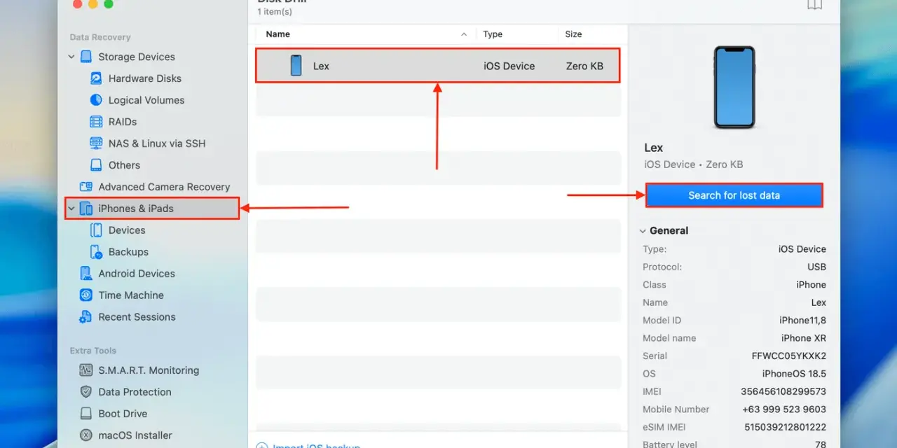Click the Recent Sessions gear icon

pyautogui.click(x=85, y=317)
